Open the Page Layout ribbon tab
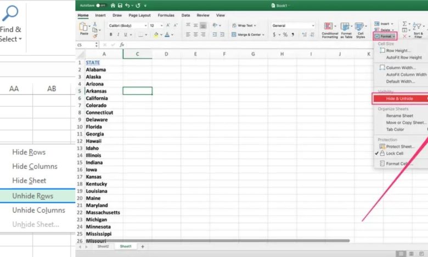The height and width of the screenshot is (257, 428). pyautogui.click(x=139, y=15)
